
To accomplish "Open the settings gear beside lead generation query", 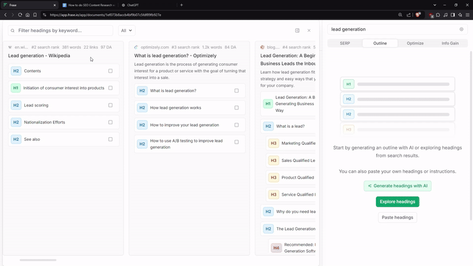I will point(461,29).
